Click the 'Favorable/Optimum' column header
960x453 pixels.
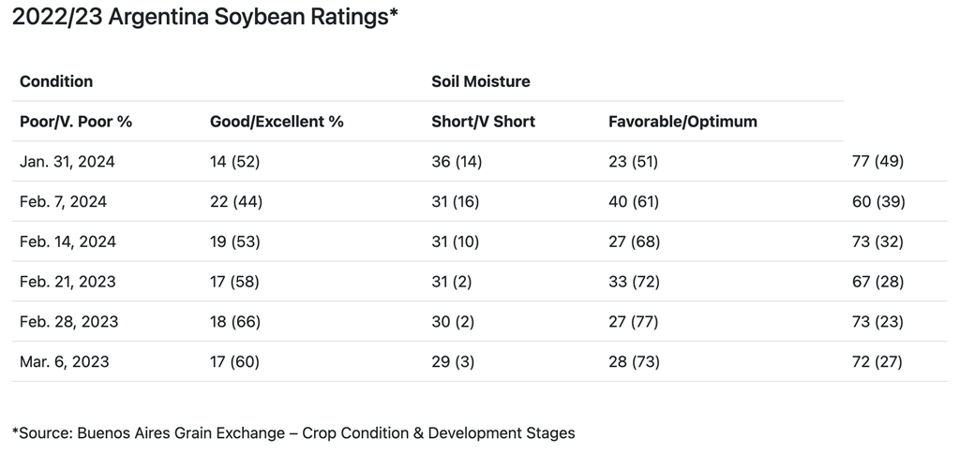click(682, 122)
